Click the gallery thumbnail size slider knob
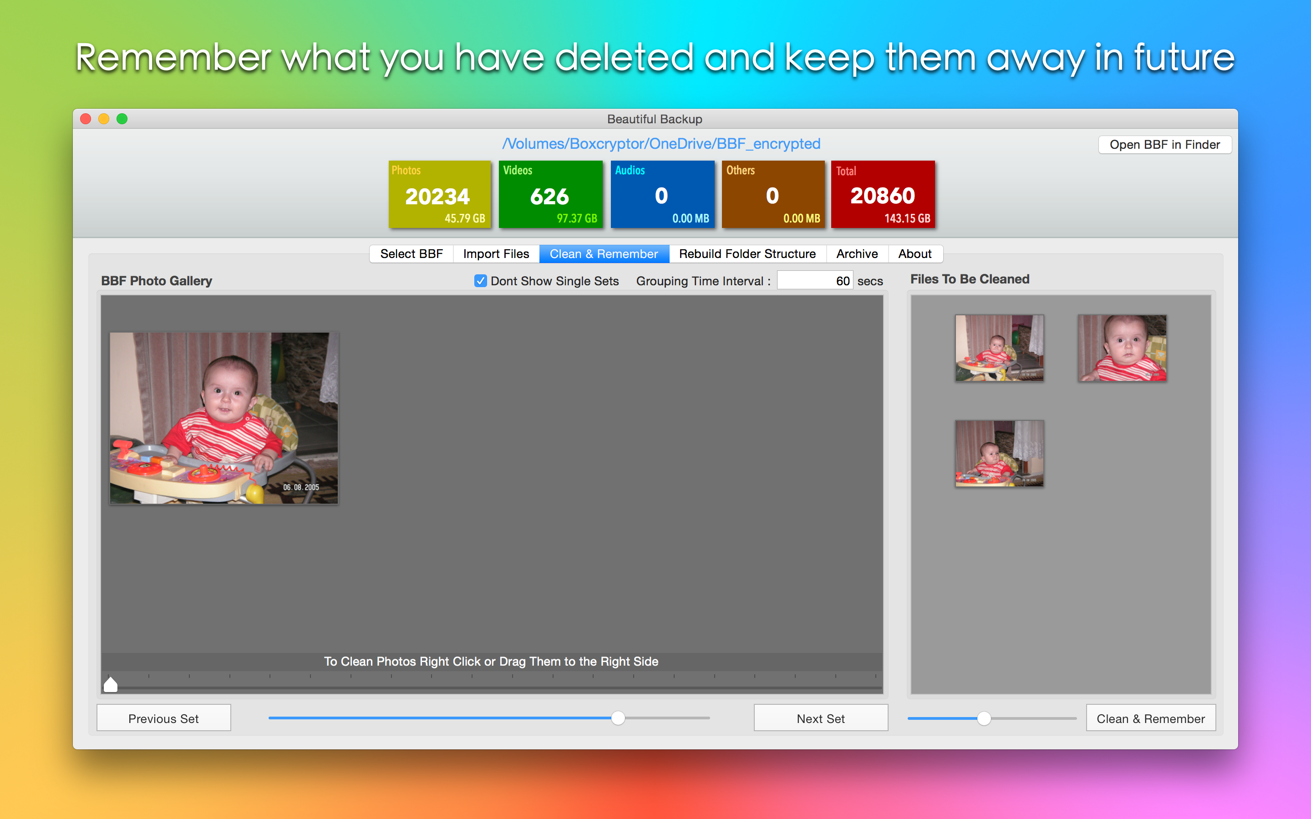1311x819 pixels. coord(618,718)
